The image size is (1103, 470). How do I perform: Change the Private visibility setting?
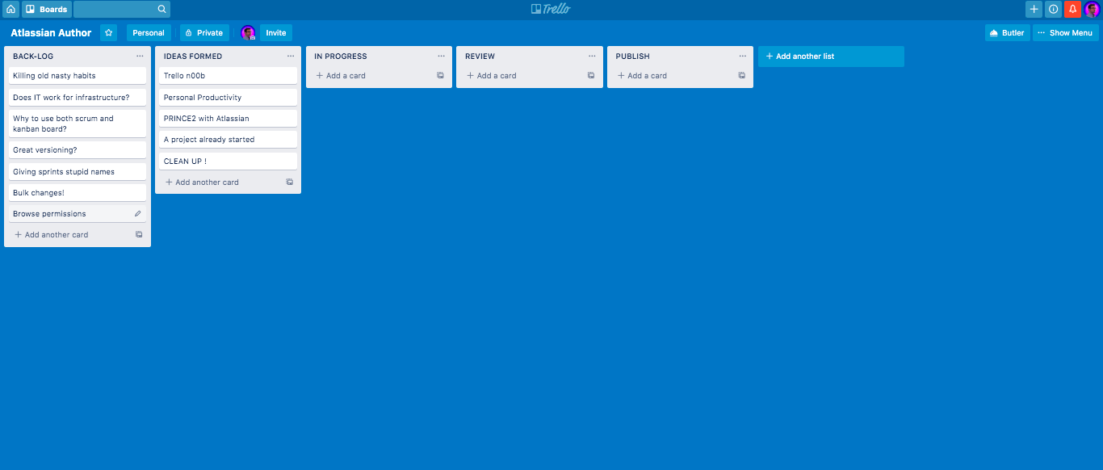pos(204,33)
